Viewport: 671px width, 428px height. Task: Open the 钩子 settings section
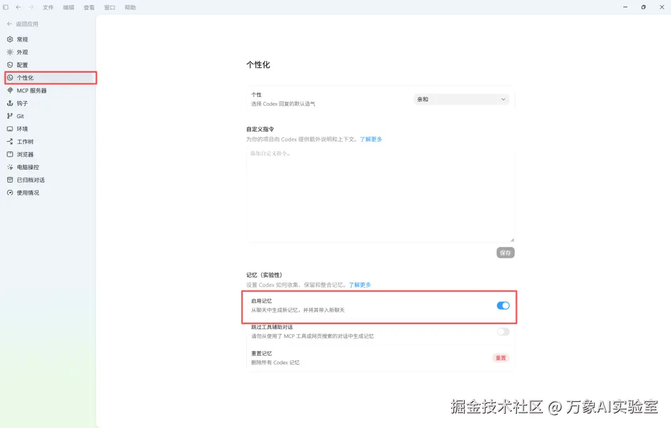50,103
